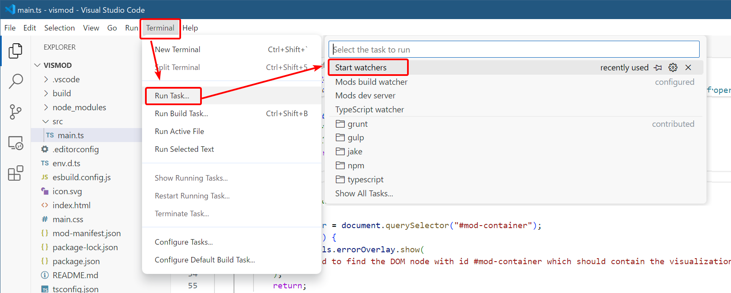Click the braces icon beside package.json

pos(45,261)
